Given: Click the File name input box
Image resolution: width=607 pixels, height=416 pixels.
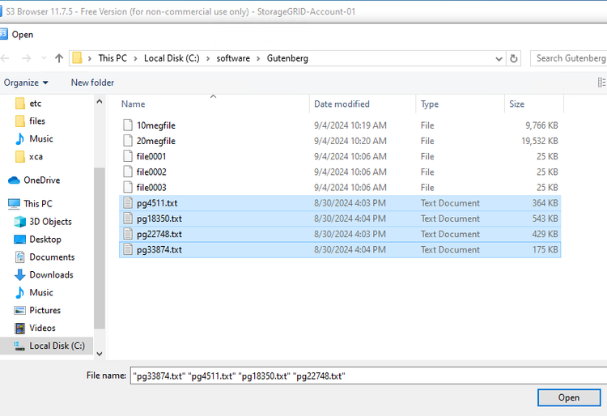Looking at the screenshot, I should [x=364, y=376].
